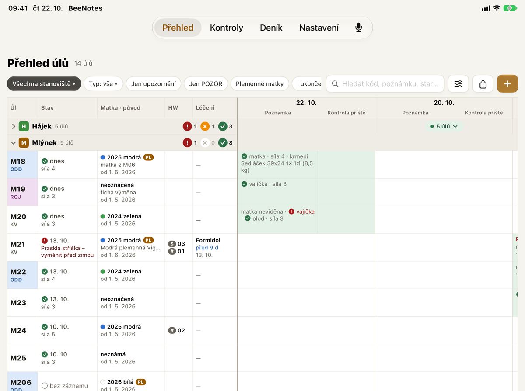Collapse the Mlýnek apiary group
The height and width of the screenshot is (391, 525).
click(14, 143)
